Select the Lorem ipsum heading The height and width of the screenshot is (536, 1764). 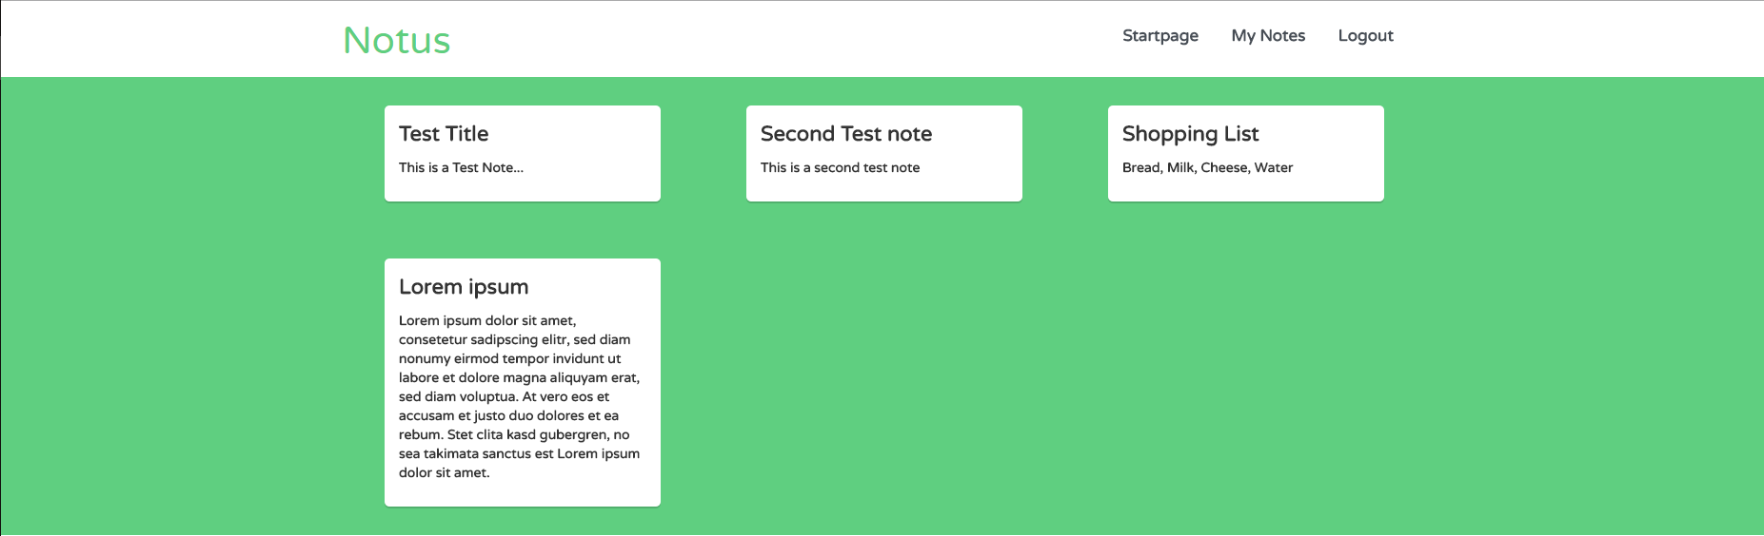click(x=464, y=287)
